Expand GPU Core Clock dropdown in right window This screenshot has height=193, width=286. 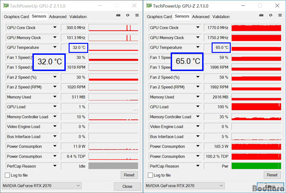[x=198, y=28]
